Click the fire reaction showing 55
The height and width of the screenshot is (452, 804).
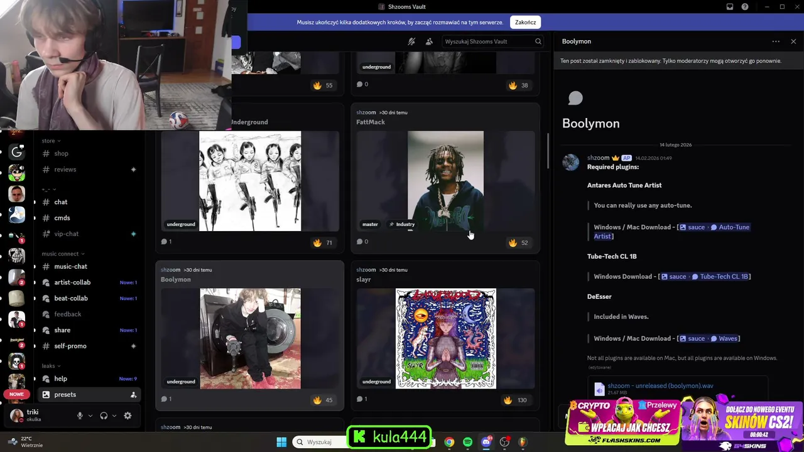click(323, 85)
